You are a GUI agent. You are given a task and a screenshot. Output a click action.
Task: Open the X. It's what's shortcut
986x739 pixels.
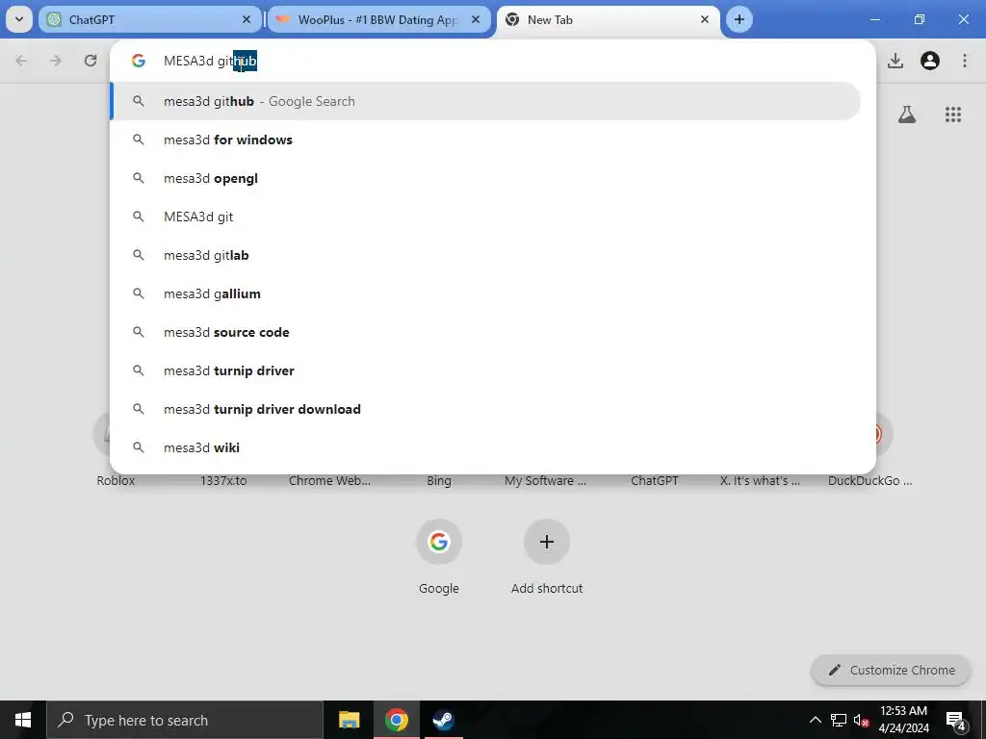(761, 481)
